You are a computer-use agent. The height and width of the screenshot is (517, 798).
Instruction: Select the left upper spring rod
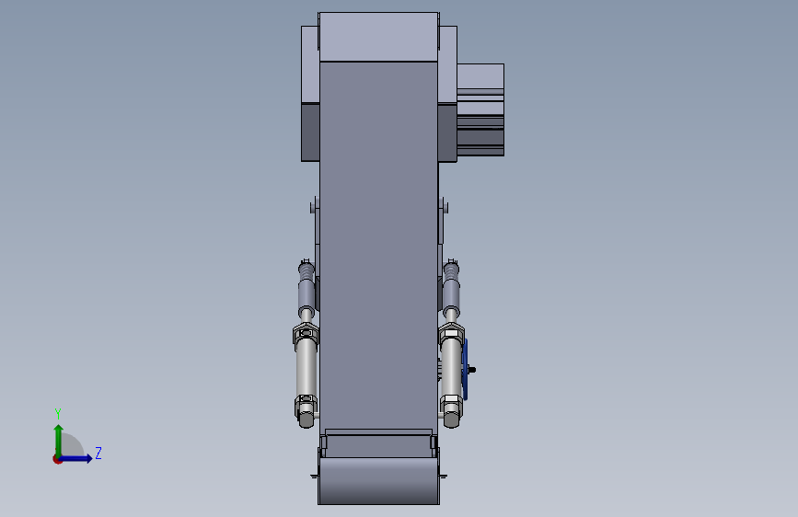tap(306, 289)
